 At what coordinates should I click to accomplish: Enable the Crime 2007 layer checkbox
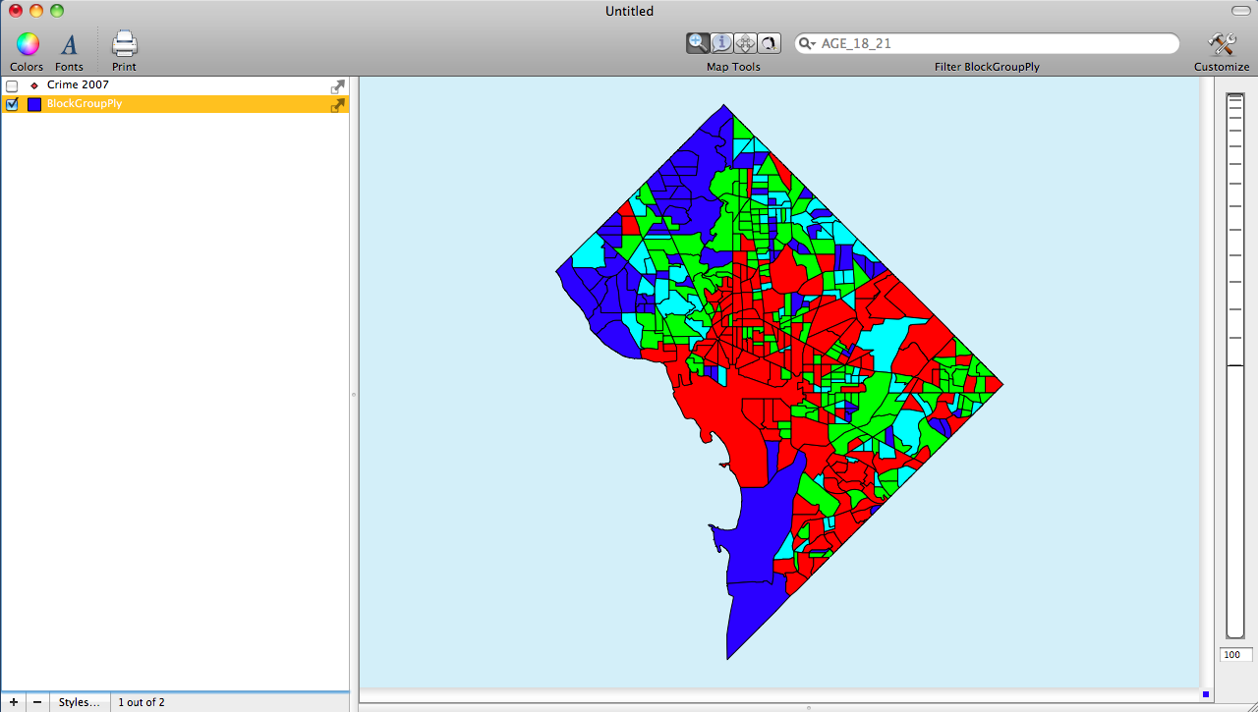coord(11,85)
